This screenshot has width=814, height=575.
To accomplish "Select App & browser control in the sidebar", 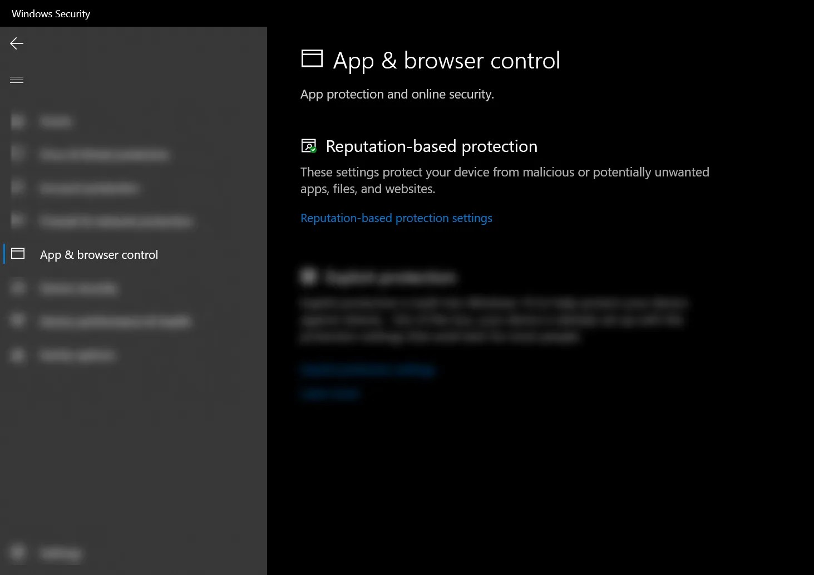I will click(x=99, y=254).
